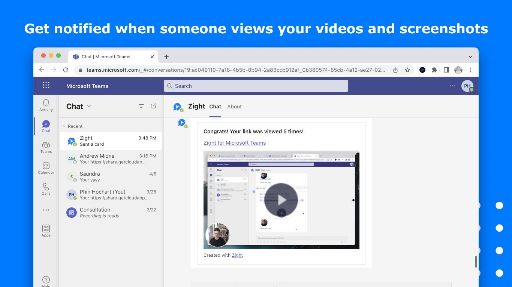This screenshot has height=287, width=512.
Task: Show more apps via the sidebar ellipsis
Action: pyautogui.click(x=46, y=210)
